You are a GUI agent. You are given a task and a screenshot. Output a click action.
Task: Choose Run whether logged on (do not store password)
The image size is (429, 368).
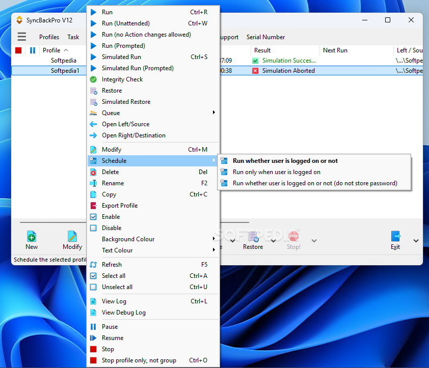314,183
